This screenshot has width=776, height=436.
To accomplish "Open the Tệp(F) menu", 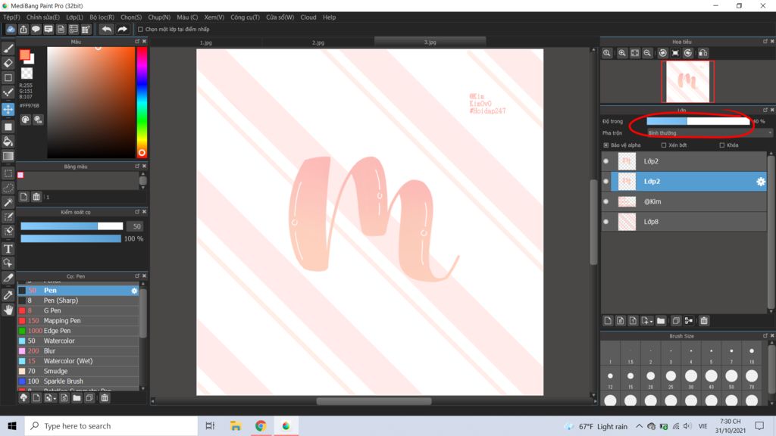I will pyautogui.click(x=11, y=17).
